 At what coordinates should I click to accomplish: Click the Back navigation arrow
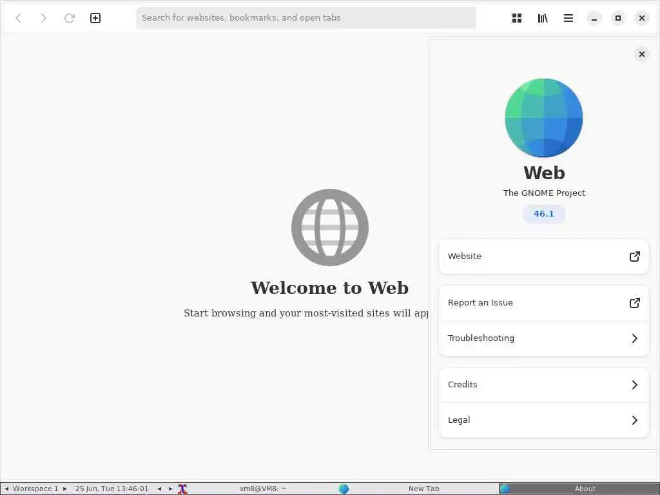[19, 18]
